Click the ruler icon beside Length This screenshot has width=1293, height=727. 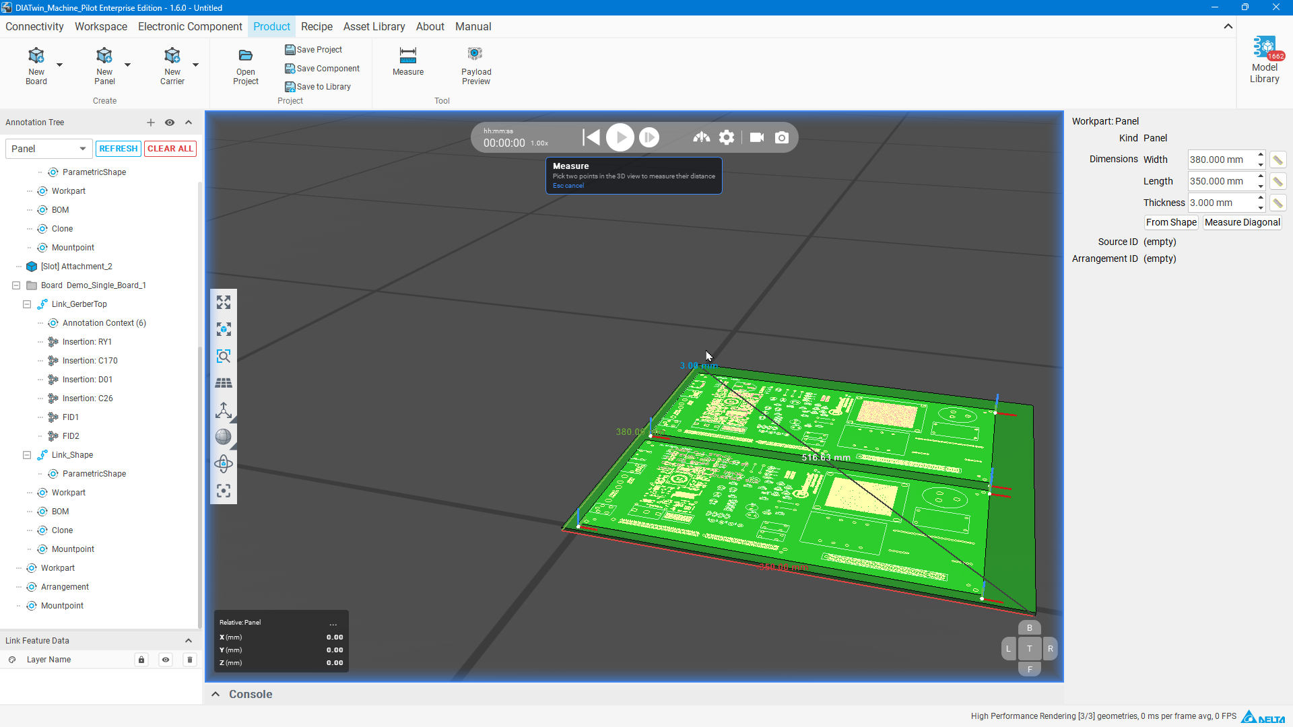point(1278,181)
